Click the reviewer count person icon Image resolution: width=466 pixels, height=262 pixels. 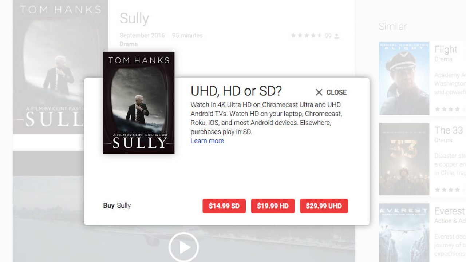337,36
